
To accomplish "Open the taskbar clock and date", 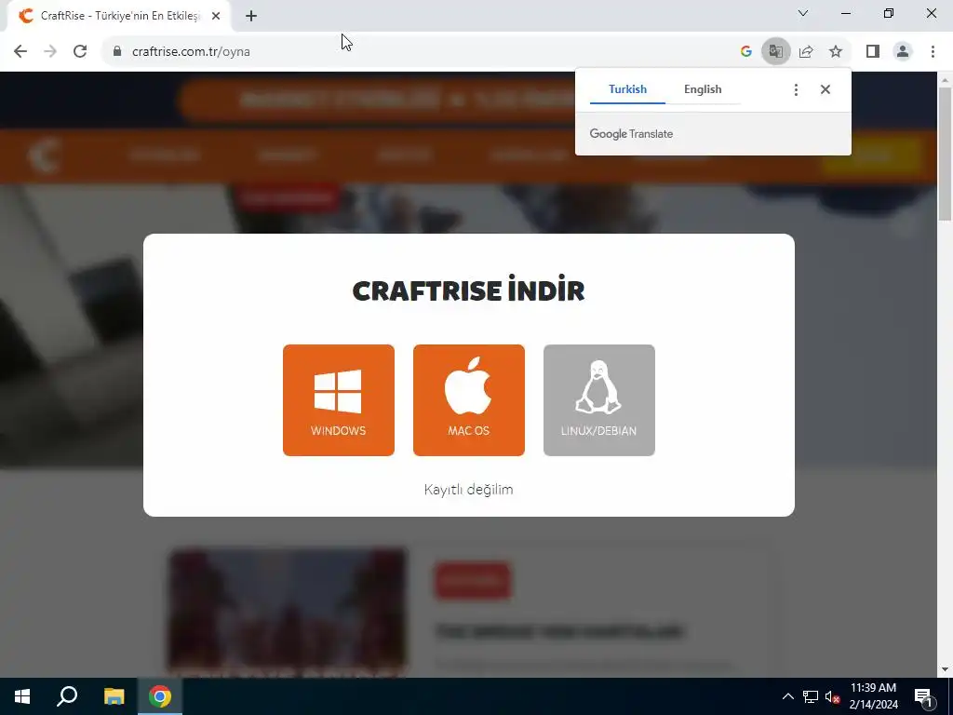I will coord(873,696).
